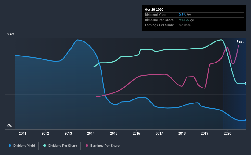Click the Past label on the chart
Image resolution: width=251 pixels, height=155 pixels.
(x=240, y=41)
